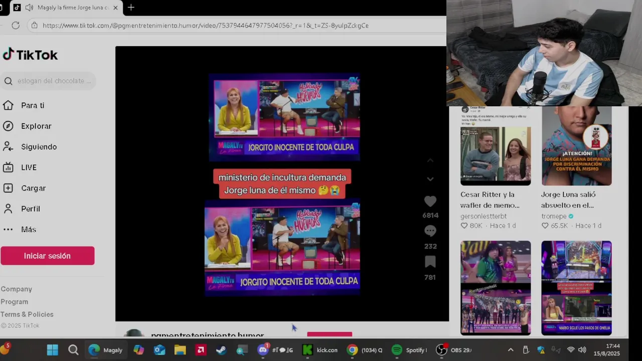
Task: Click the browser address bar URL
Action: tap(206, 26)
